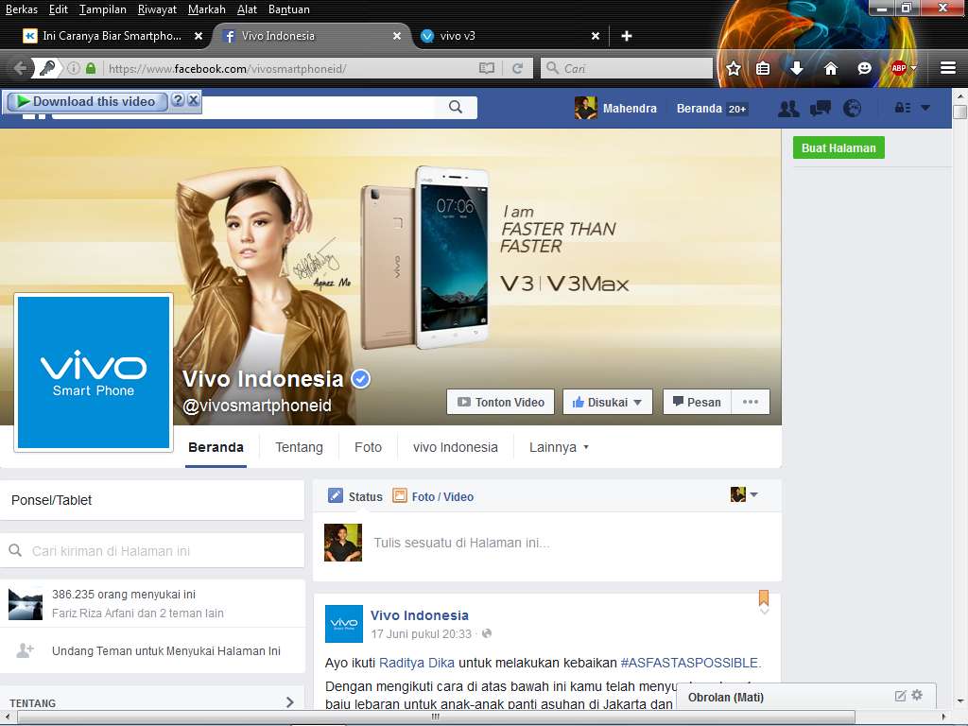Expand the TENTANG section chevron
The height and width of the screenshot is (726, 968).
click(x=290, y=702)
